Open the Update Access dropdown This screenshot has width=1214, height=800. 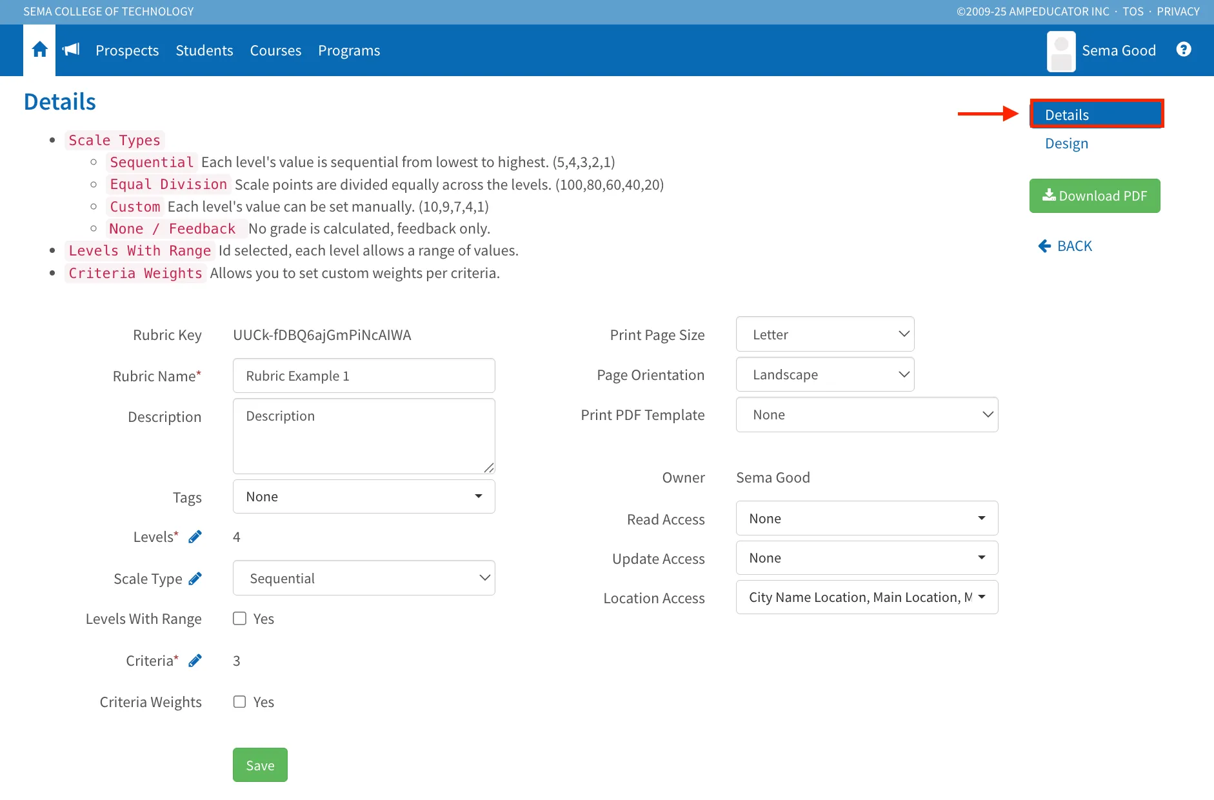(x=867, y=558)
